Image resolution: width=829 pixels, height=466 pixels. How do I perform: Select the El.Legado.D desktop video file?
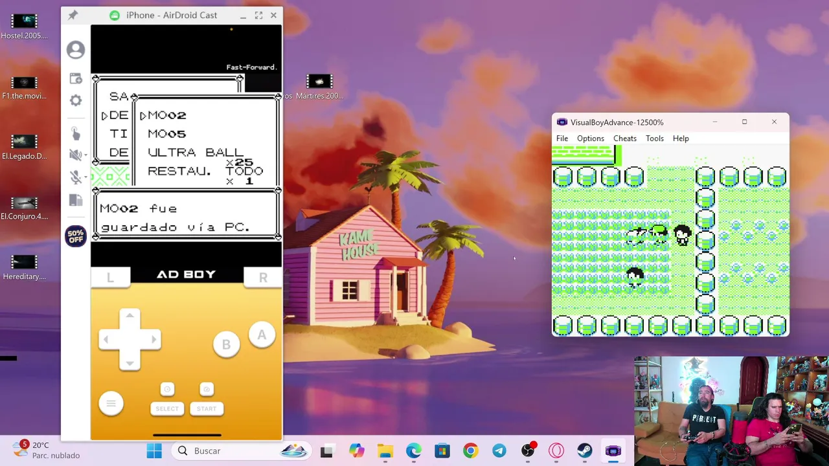point(25,148)
